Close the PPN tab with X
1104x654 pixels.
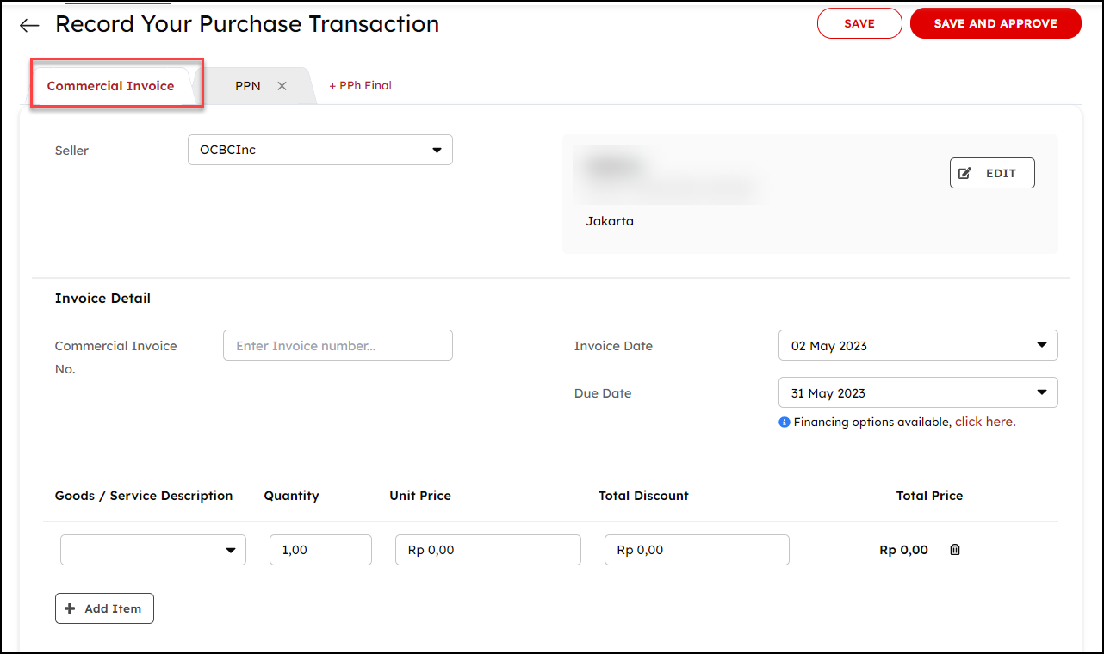pyautogui.click(x=282, y=86)
